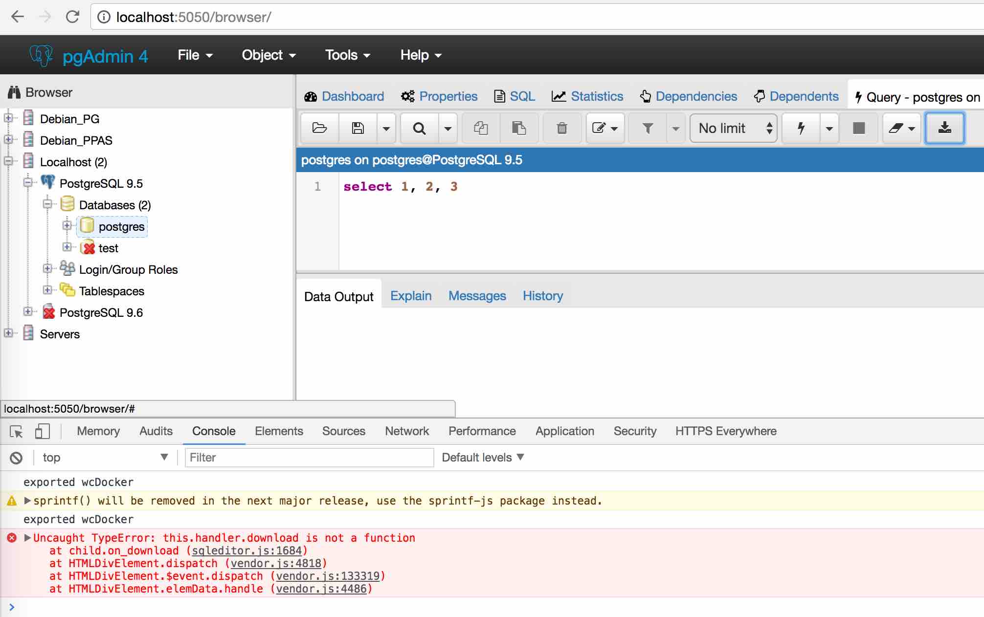Click the Tablespaces tree item
The height and width of the screenshot is (617, 984).
click(112, 291)
